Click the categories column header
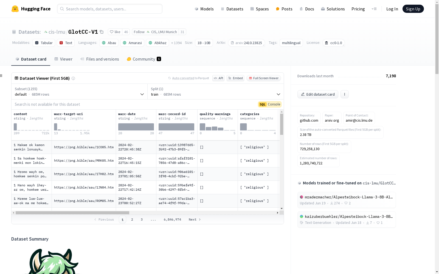 pyautogui.click(x=250, y=114)
